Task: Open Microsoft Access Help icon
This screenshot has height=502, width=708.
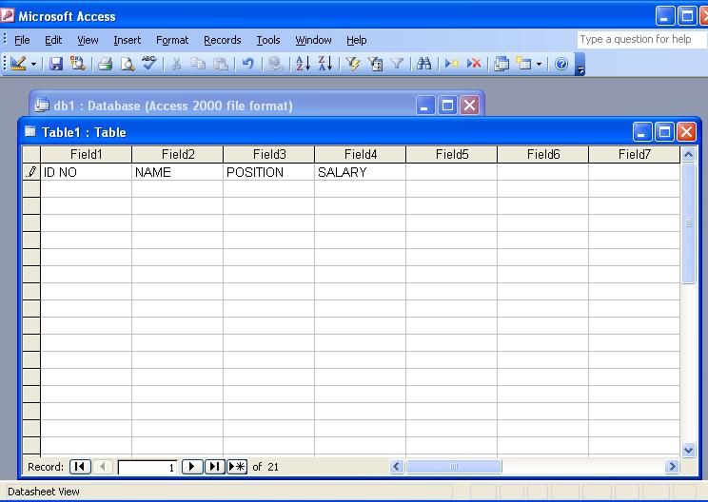Action: [x=561, y=64]
